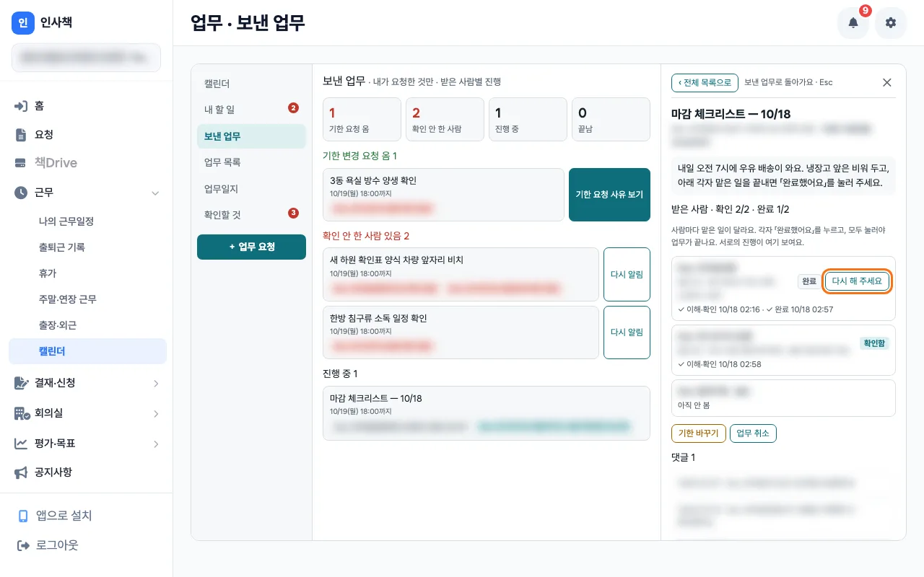Switch to 캘린더 tab in task panel

(x=251, y=84)
